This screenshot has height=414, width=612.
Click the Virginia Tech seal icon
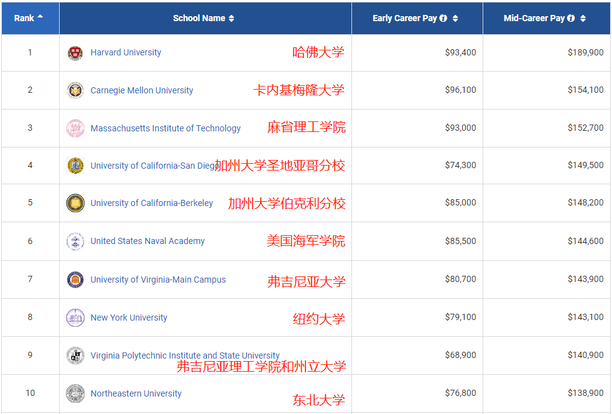coord(75,355)
